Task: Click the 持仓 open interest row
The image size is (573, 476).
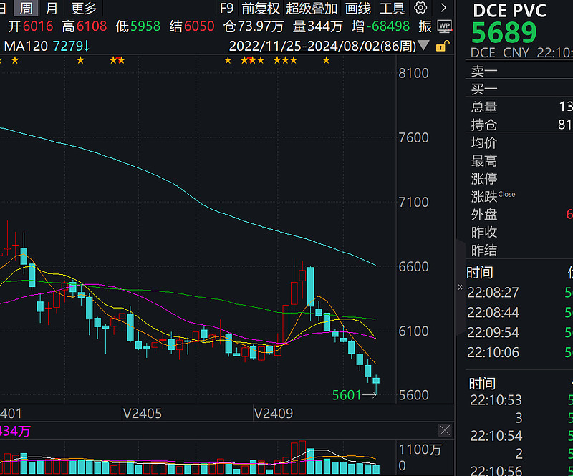Action: tap(519, 125)
